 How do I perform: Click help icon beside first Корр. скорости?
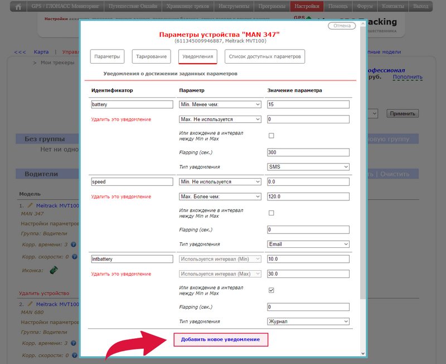tap(74, 257)
